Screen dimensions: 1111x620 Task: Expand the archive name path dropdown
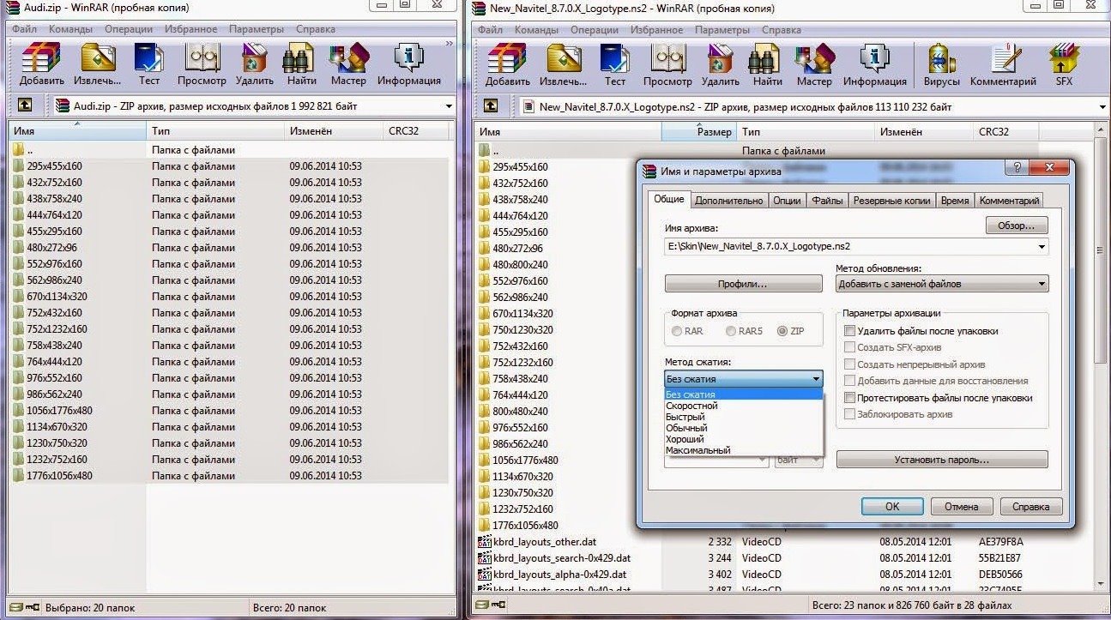tap(1042, 247)
